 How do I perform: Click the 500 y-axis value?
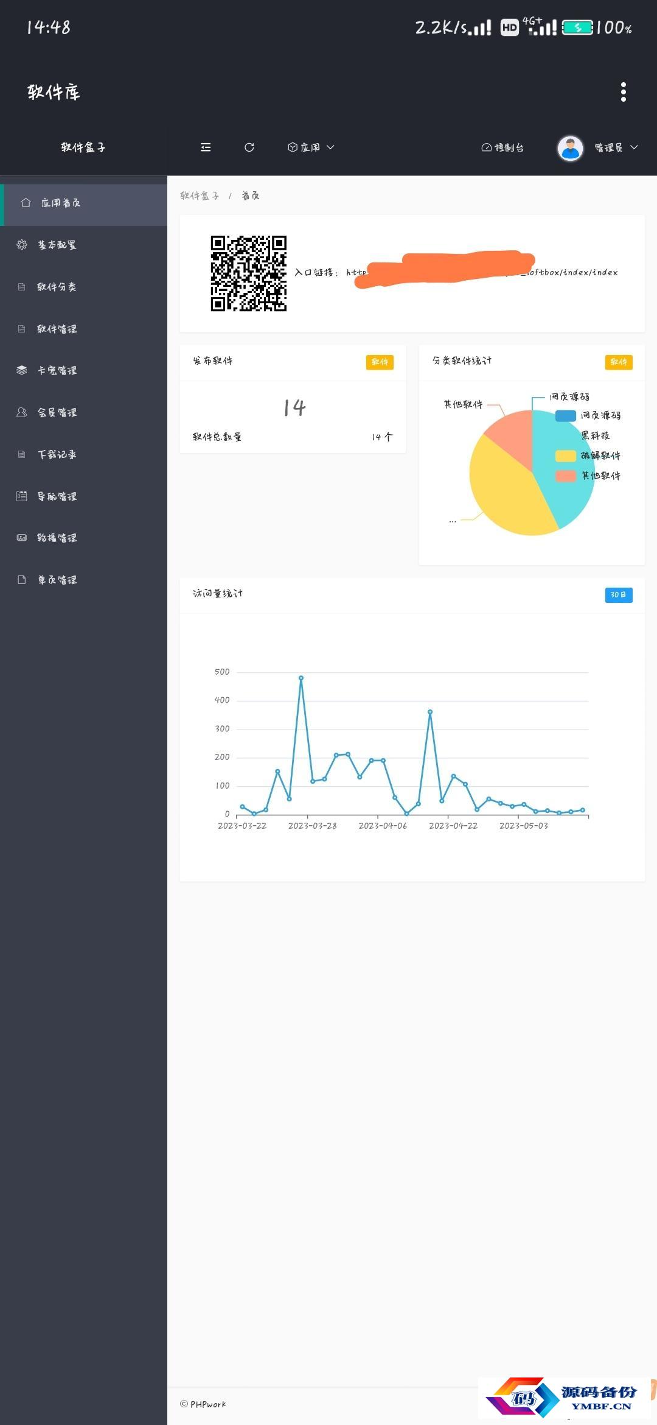point(222,672)
